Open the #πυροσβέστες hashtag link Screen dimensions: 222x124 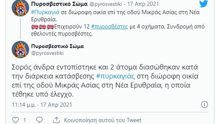(x=109, y=27)
